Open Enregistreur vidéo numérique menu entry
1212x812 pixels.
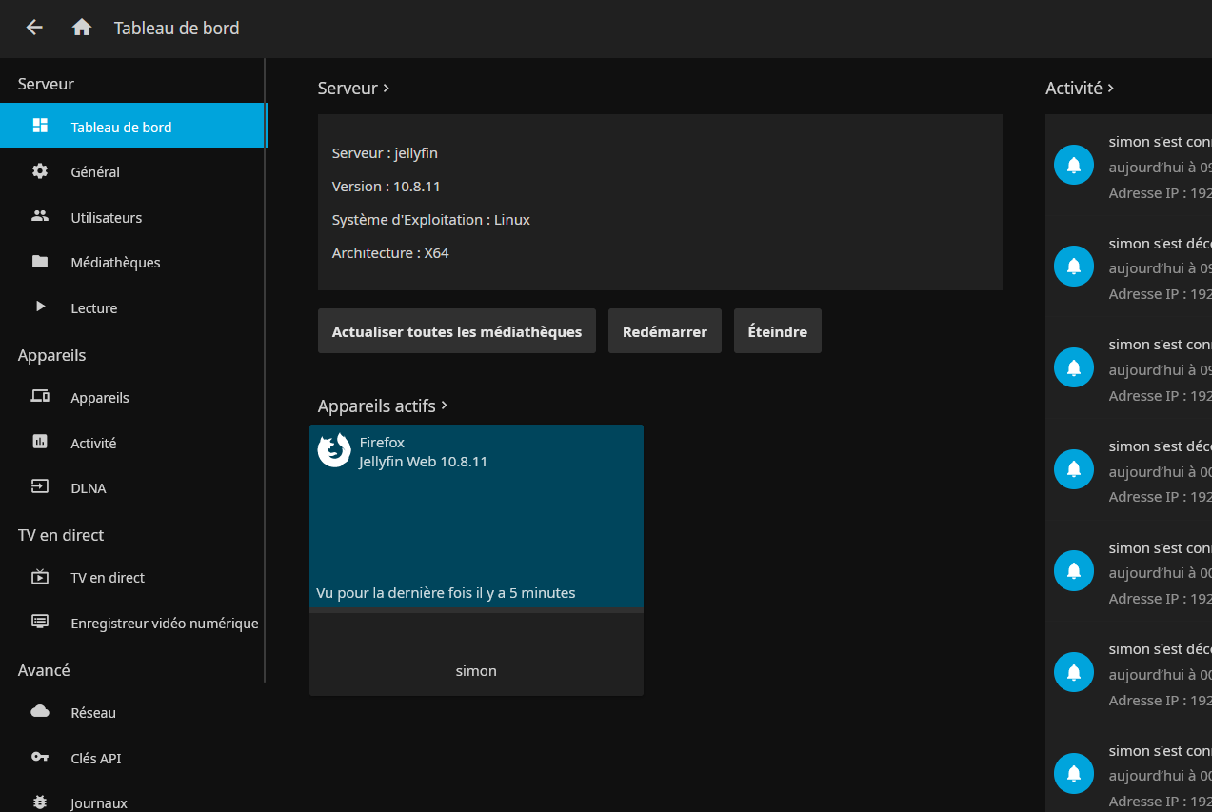point(164,624)
